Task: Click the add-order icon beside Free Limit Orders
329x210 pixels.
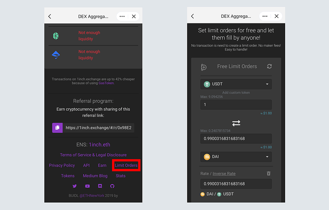Action: (x=204, y=67)
